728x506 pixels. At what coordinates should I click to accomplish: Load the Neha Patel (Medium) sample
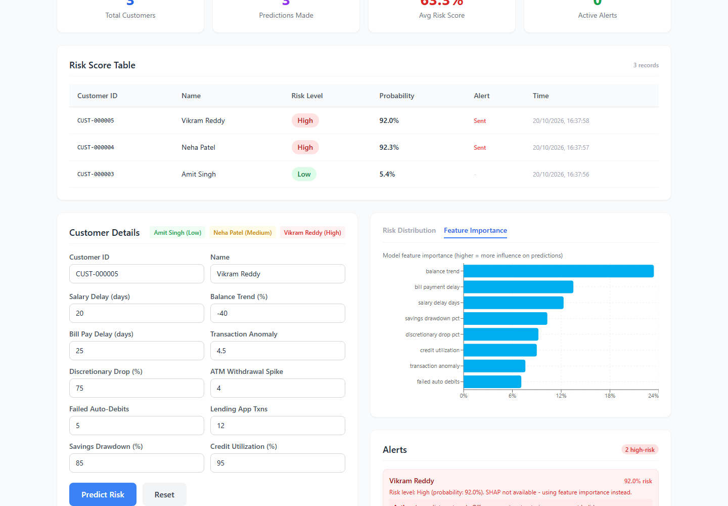[243, 233]
